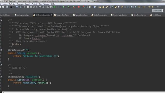Toggle Skip All Breakpoints button

point(21,7)
